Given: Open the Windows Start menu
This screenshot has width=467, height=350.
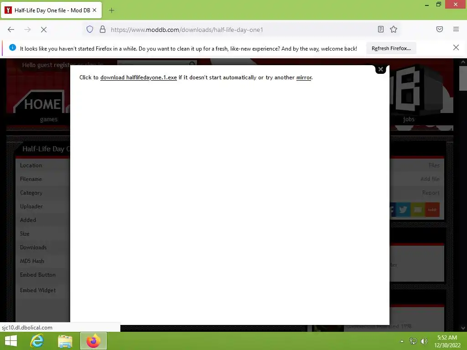Looking at the screenshot, I should point(11,341).
